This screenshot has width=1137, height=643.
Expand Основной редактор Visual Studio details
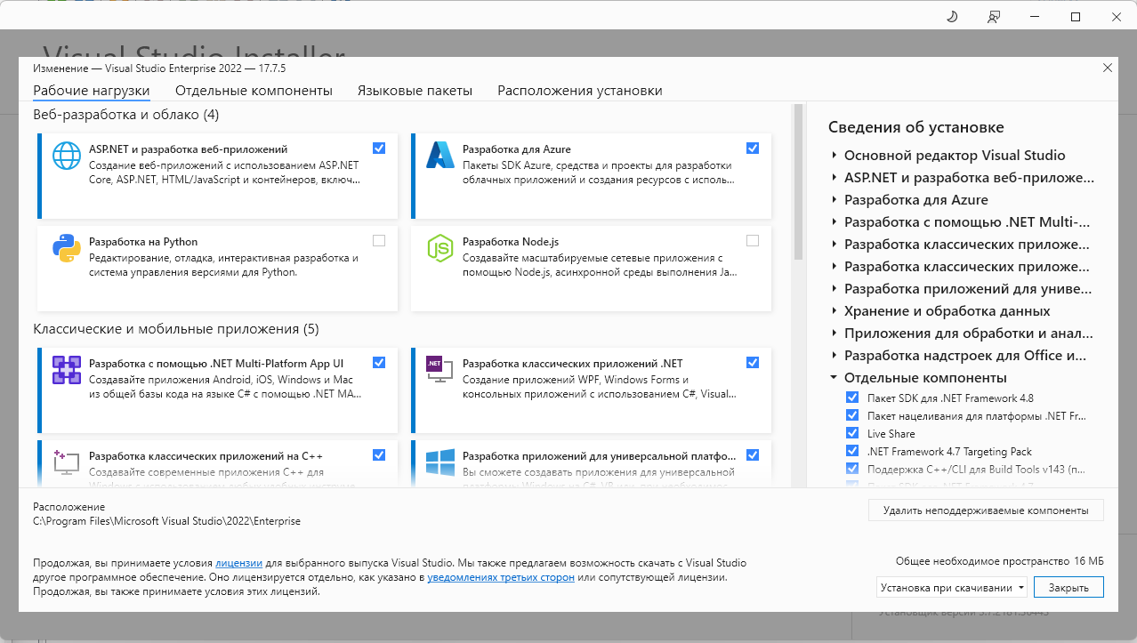point(835,155)
